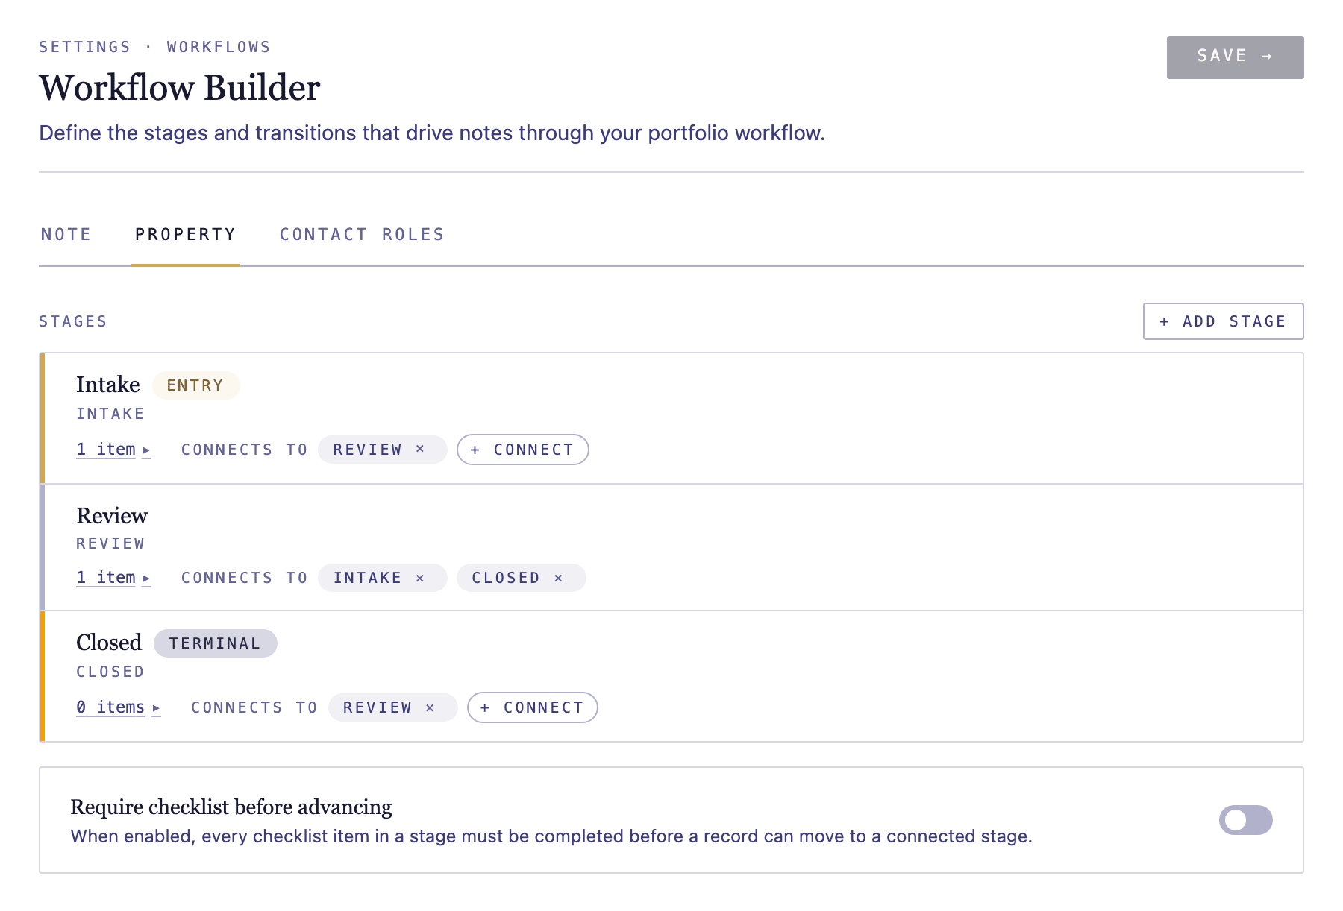Expand the Review stage 1 item list

(113, 578)
